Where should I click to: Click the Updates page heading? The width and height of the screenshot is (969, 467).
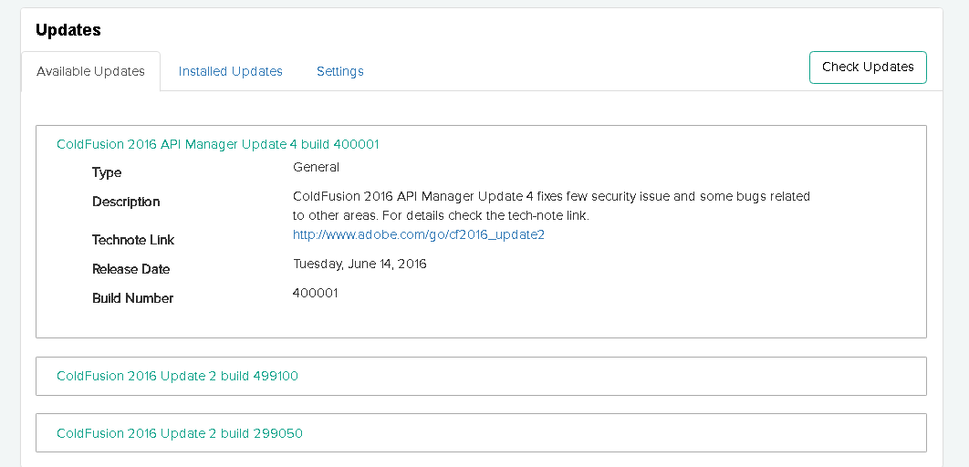click(68, 30)
